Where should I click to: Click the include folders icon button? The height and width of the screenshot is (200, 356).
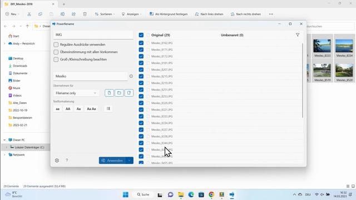tap(119, 93)
